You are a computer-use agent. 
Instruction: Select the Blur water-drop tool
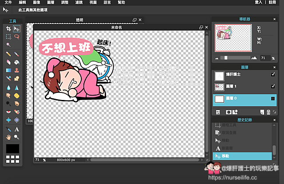(8, 88)
